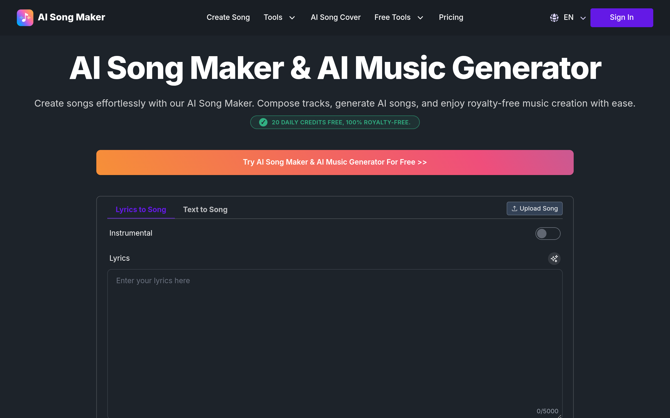Click the upload arrow icon in Upload Song

click(514, 208)
